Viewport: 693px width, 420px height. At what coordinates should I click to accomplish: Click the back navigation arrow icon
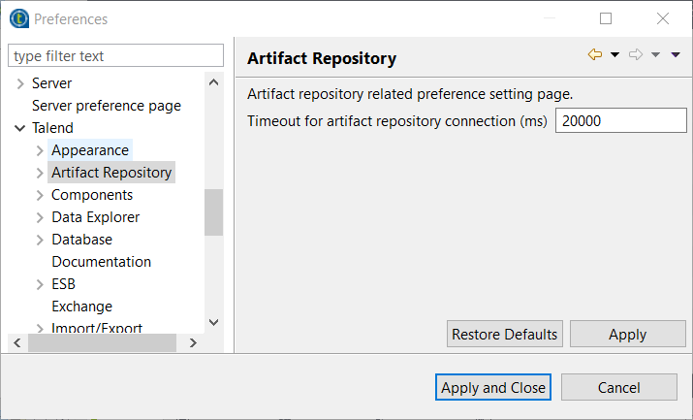595,55
